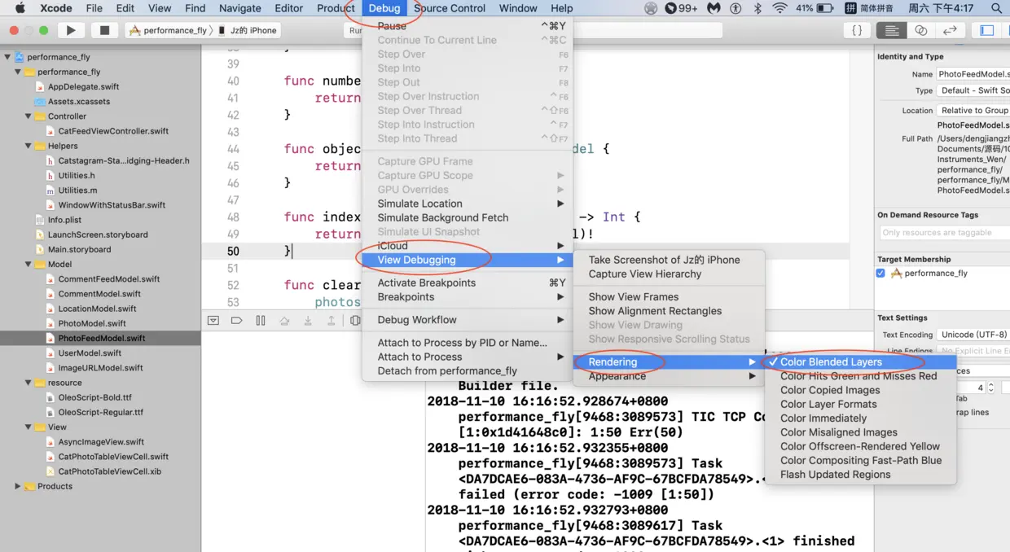Collapse the Controller group

[29, 116]
